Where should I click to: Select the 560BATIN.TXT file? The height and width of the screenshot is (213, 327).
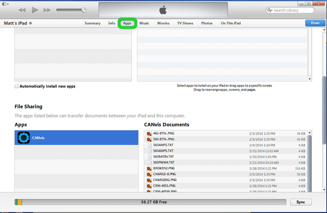pyautogui.click(x=226, y=156)
